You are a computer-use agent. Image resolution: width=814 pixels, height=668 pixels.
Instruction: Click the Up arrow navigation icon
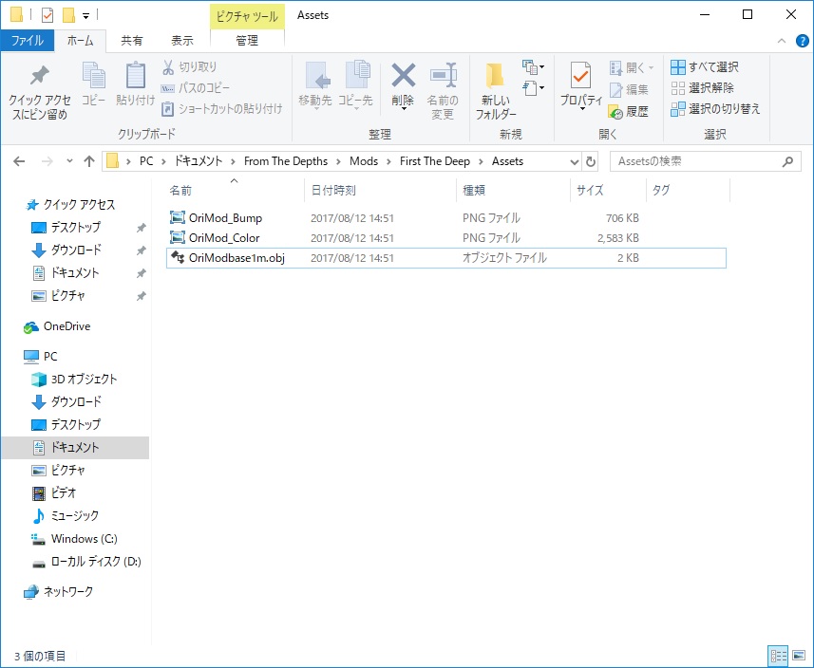89,161
